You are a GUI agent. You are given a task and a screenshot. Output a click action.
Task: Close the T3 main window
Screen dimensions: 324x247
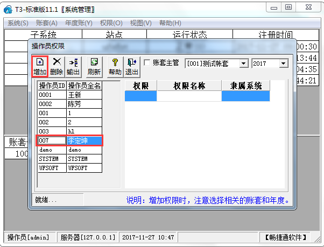click(308, 8)
